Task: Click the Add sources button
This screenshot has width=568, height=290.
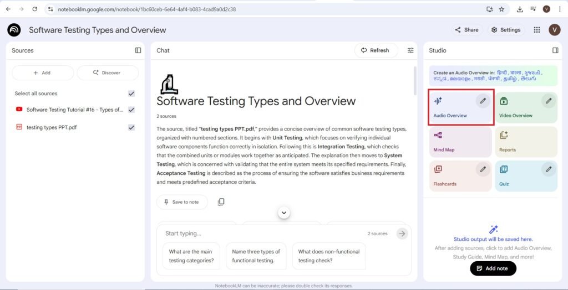Action: [43, 72]
